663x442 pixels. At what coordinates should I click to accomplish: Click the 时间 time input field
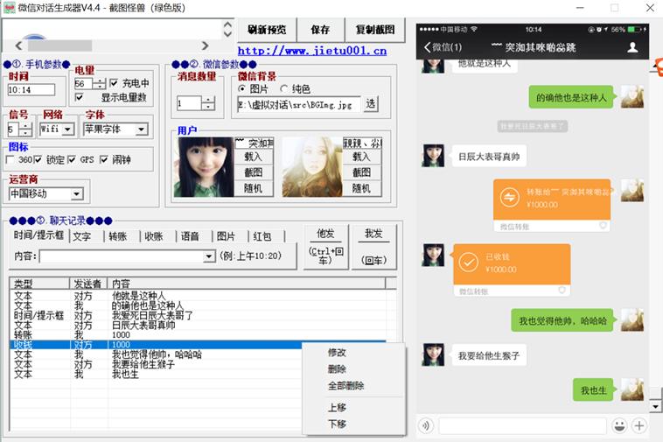[x=31, y=89]
